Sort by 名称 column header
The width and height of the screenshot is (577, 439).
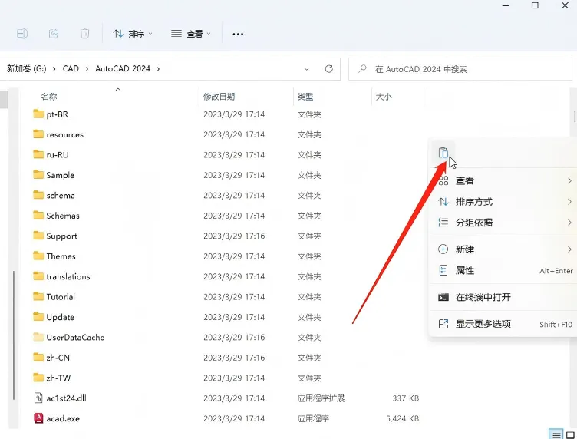(x=49, y=97)
